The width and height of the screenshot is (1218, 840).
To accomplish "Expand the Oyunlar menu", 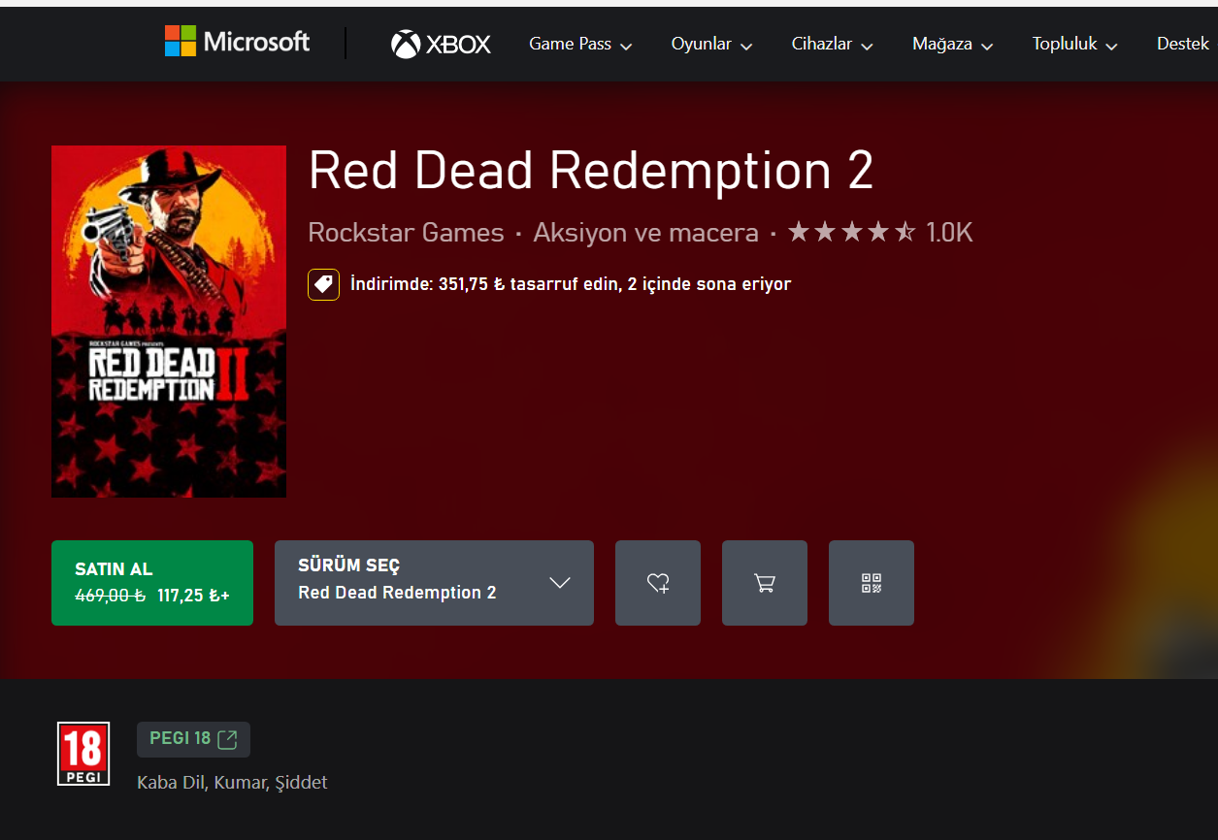I will tap(711, 45).
